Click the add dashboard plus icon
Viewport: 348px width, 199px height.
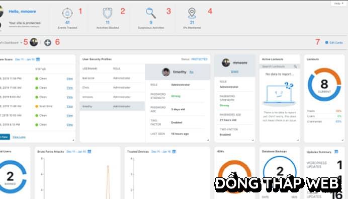point(48,42)
